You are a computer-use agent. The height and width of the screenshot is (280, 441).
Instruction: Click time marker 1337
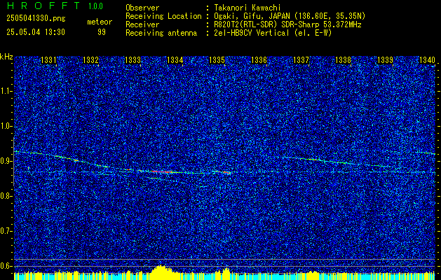tap(301, 59)
